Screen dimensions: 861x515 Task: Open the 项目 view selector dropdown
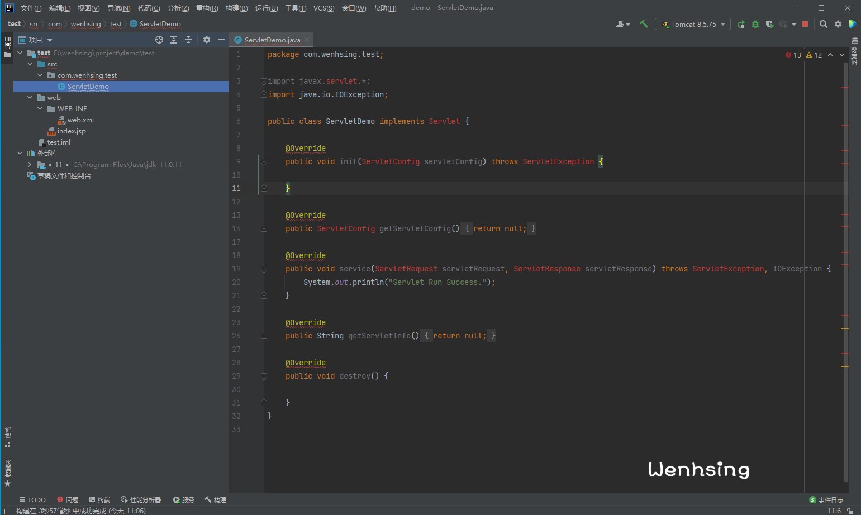click(x=36, y=40)
